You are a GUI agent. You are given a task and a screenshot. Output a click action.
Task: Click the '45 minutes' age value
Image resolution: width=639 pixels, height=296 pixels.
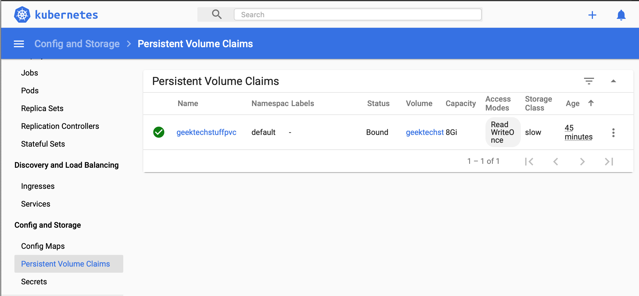[578, 132]
